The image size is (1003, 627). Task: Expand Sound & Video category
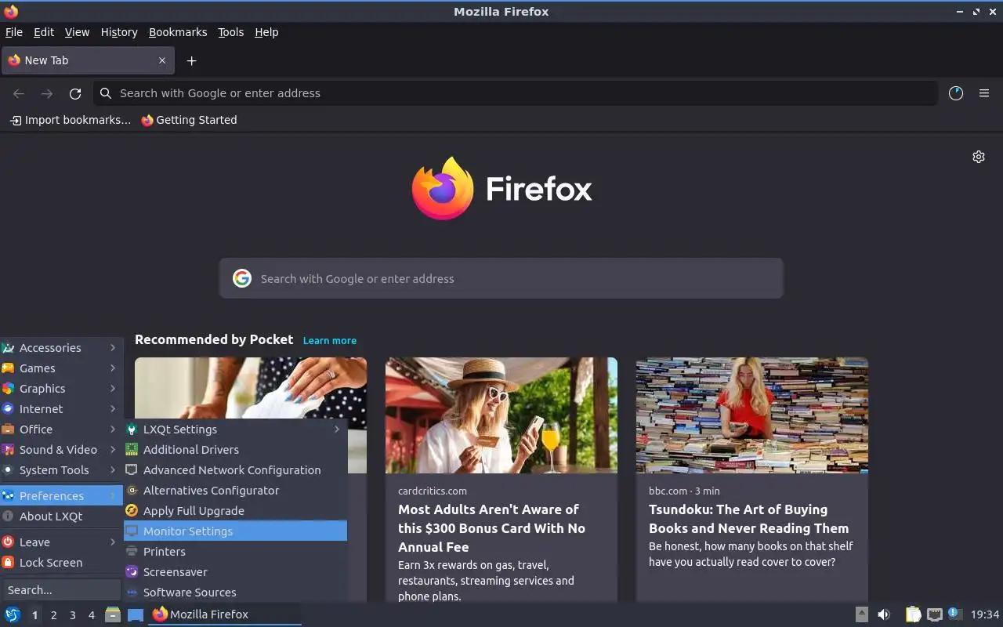(x=61, y=450)
